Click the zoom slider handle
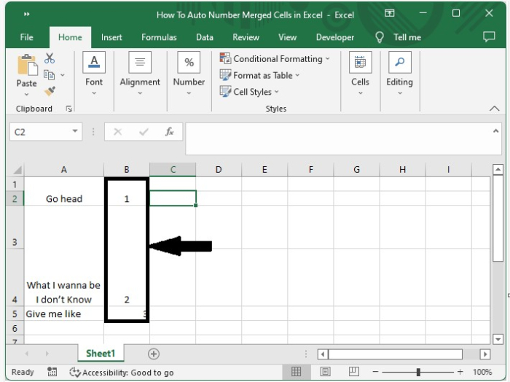This screenshot has height=382, width=510. coord(418,372)
